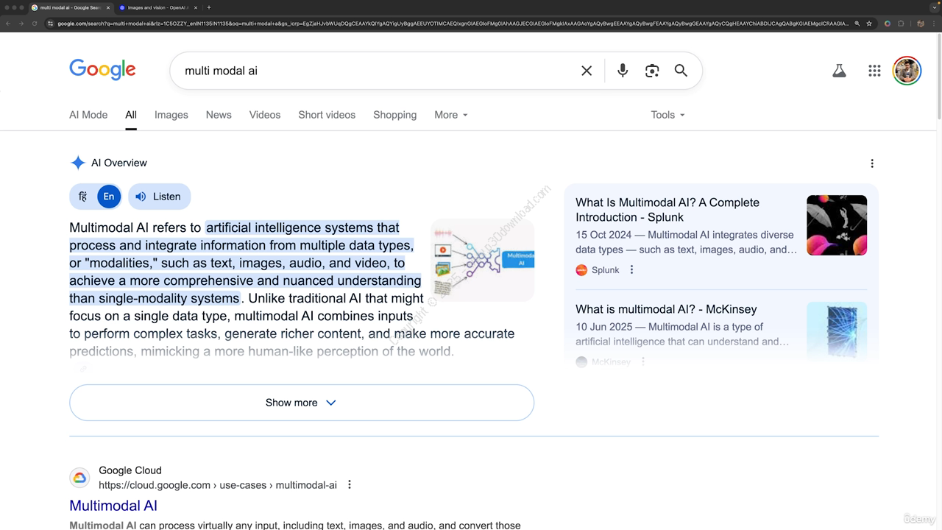This screenshot has height=530, width=942.
Task: Bookmark this page with the star icon
Action: (x=869, y=24)
